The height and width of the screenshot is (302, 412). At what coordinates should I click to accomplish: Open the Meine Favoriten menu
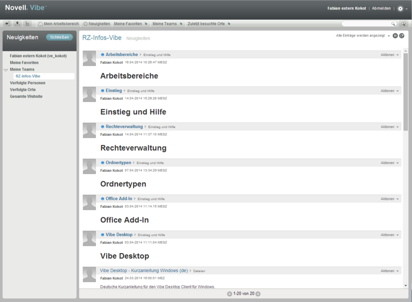coord(131,24)
